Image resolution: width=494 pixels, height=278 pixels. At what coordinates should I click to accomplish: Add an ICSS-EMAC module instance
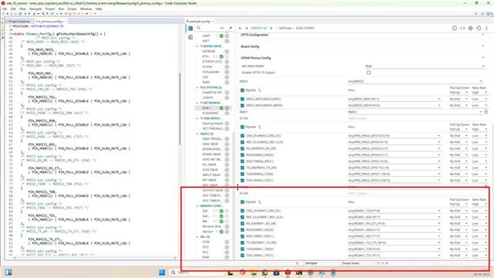point(227,114)
